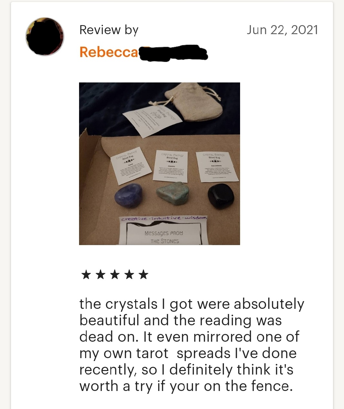This screenshot has width=344, height=409.
Task: Click the fifth rating star
Action: pyautogui.click(x=143, y=275)
